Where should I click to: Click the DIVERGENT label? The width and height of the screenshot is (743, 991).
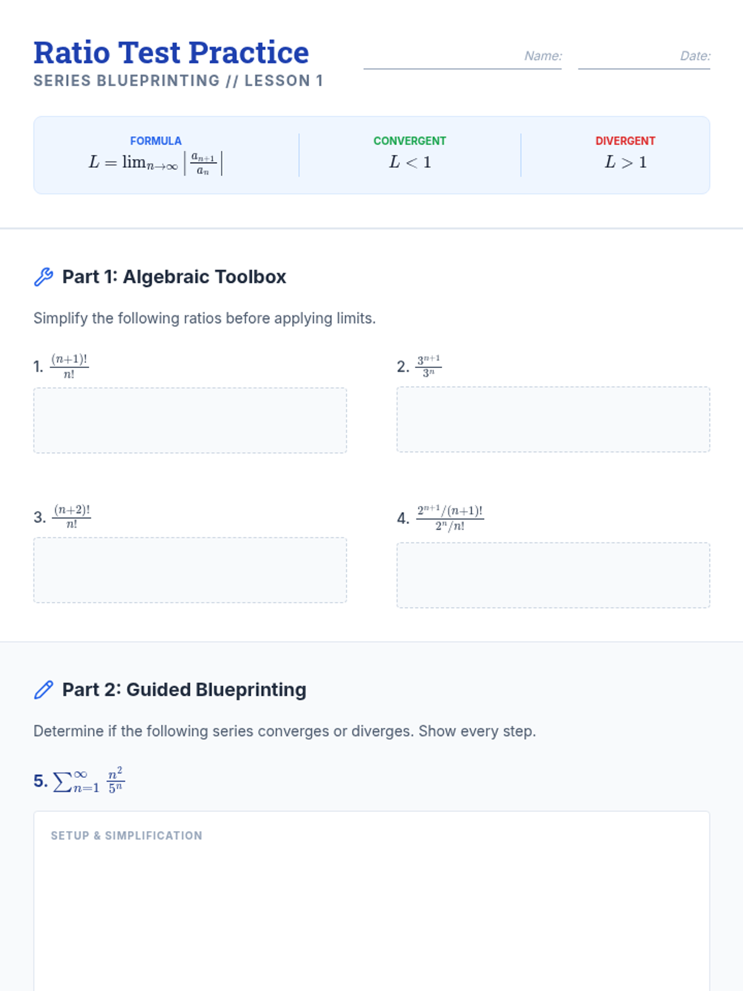625,141
